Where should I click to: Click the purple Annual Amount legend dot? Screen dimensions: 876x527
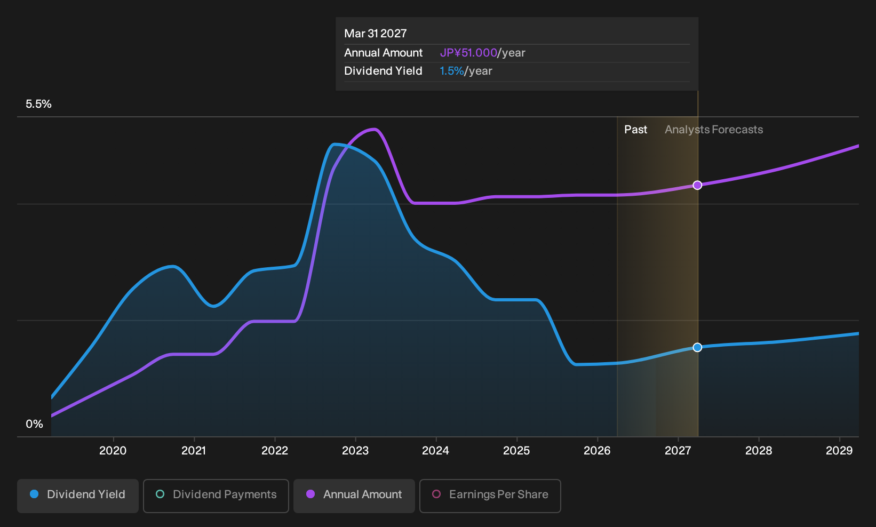click(x=310, y=494)
